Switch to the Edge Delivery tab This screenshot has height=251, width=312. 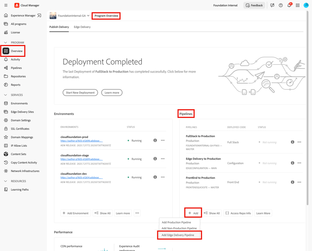coord(82,27)
